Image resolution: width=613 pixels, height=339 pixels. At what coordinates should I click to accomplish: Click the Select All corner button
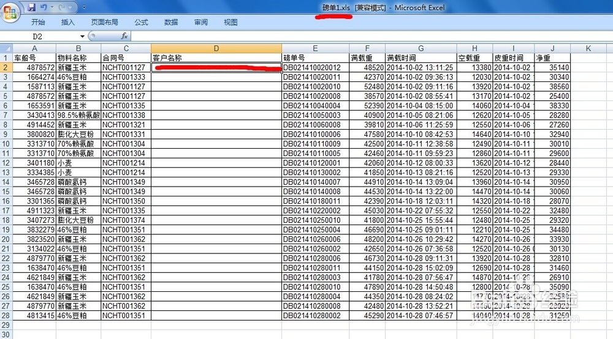(x=6, y=48)
